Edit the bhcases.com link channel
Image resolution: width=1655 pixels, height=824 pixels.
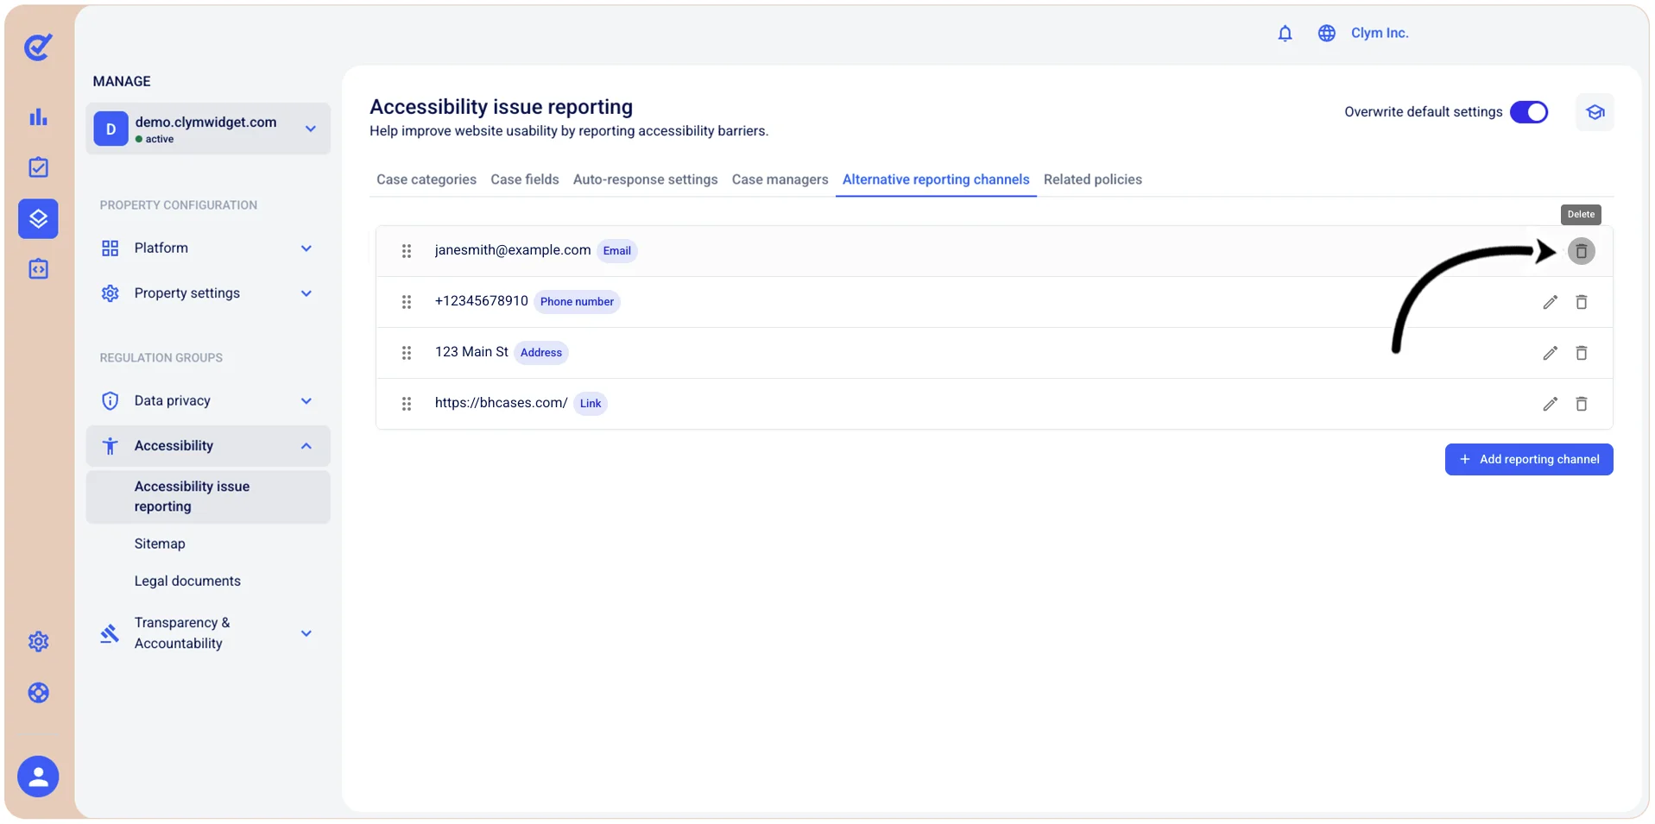click(x=1550, y=404)
